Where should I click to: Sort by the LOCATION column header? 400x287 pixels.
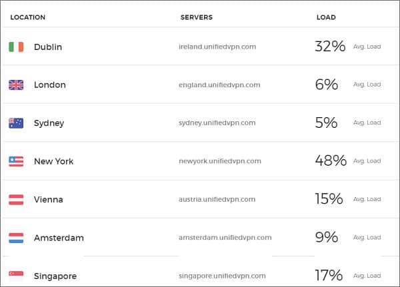(x=28, y=17)
